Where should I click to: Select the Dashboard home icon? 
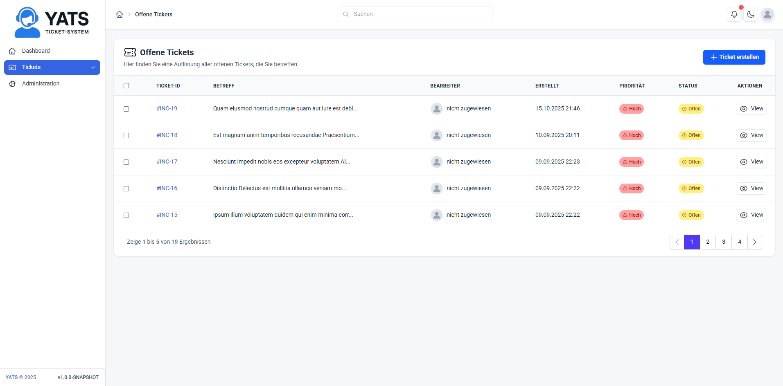coord(12,51)
